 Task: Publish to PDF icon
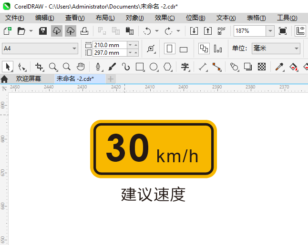pos(222,31)
